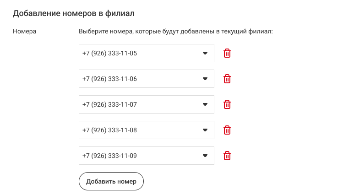
Task: Click the dropdown arrow on 333-11-07
Action: point(205,104)
